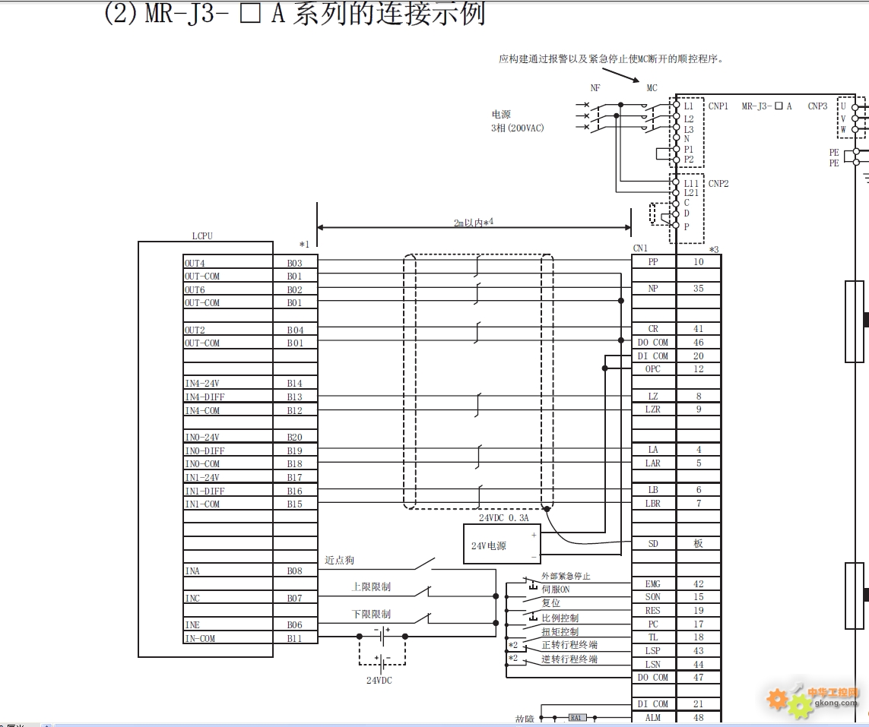Click the CNP2 connector label
This screenshot has height=727, width=869.
click(x=718, y=183)
